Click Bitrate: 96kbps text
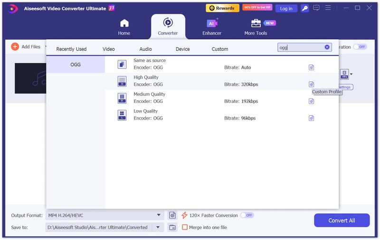This screenshot has height=240, width=380. 240,118
